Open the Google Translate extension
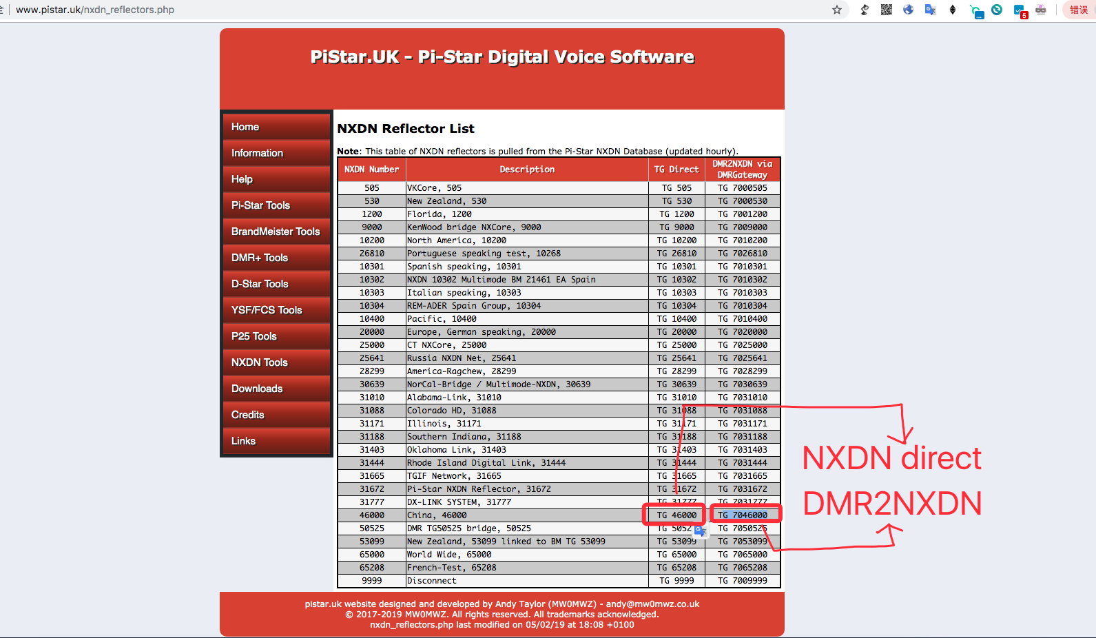The height and width of the screenshot is (638, 1096). click(931, 10)
